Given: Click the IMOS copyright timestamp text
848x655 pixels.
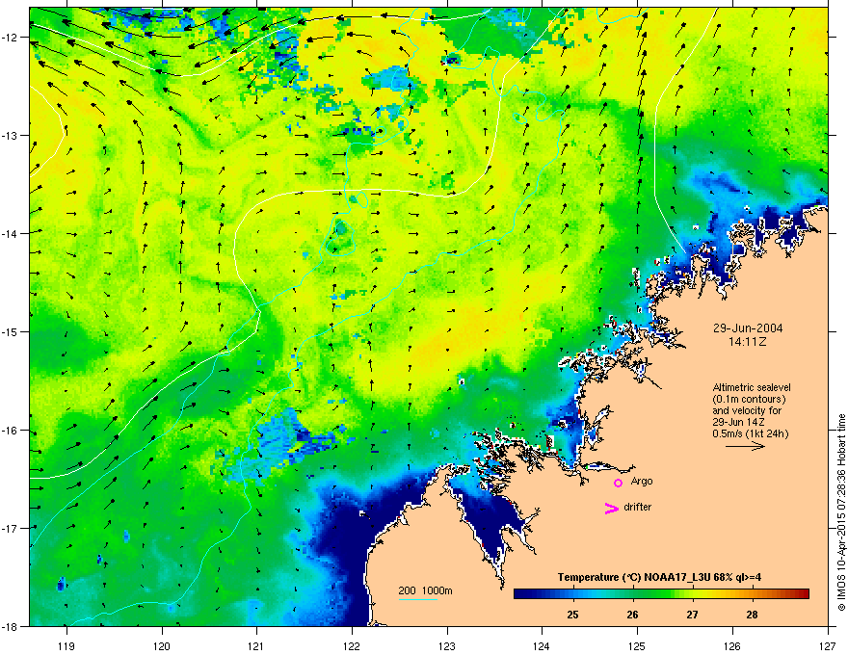Looking at the screenshot, I should [841, 512].
